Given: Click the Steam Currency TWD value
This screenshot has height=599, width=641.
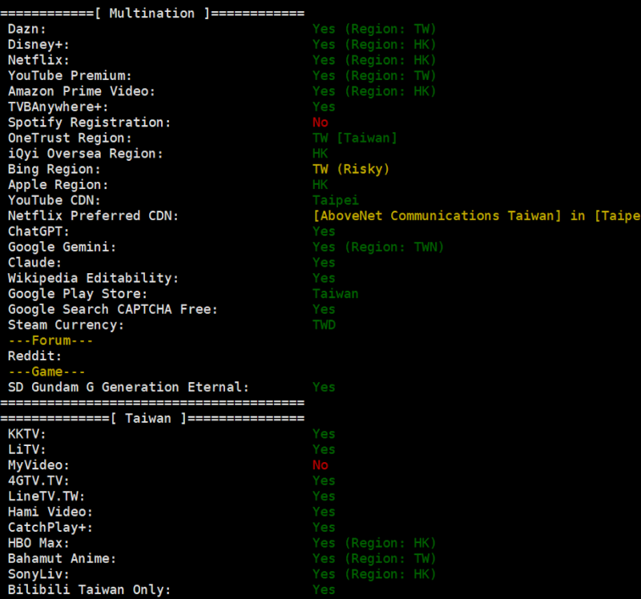Looking at the screenshot, I should click(x=324, y=325).
